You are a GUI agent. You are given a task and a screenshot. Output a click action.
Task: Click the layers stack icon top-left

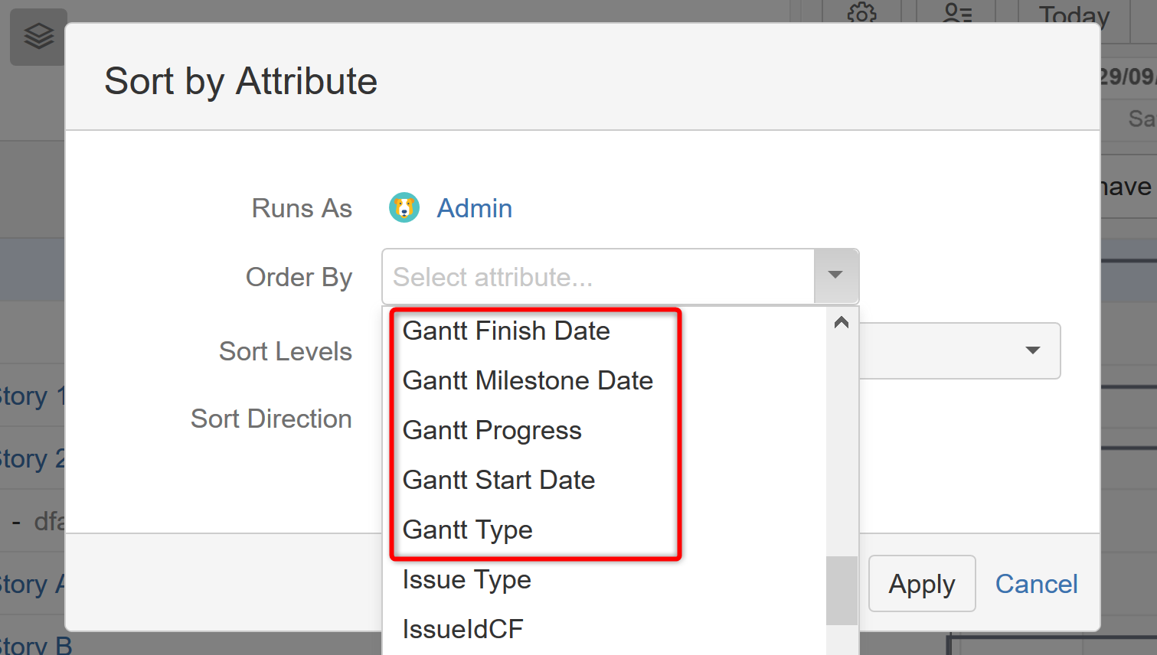[38, 36]
